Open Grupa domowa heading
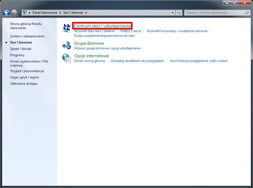This screenshot has width=253, height=188. click(89, 43)
